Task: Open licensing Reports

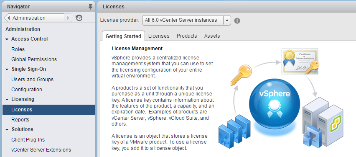Action: (20, 120)
